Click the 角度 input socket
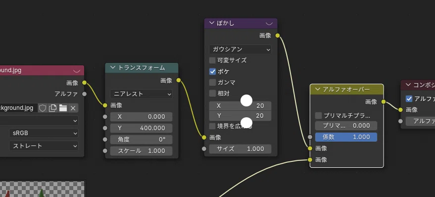The height and width of the screenshot is (197, 435). (x=105, y=140)
